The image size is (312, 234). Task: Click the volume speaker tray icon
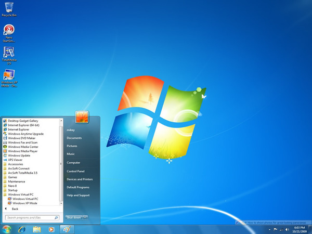pos(287,229)
